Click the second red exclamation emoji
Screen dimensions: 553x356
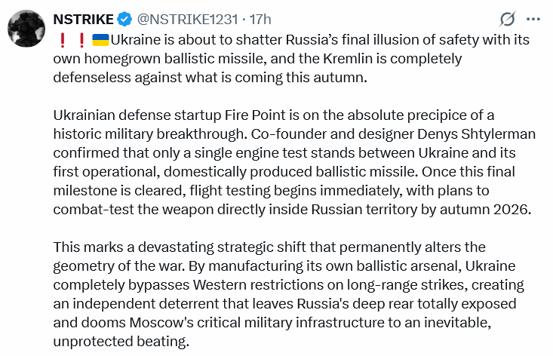click(81, 40)
